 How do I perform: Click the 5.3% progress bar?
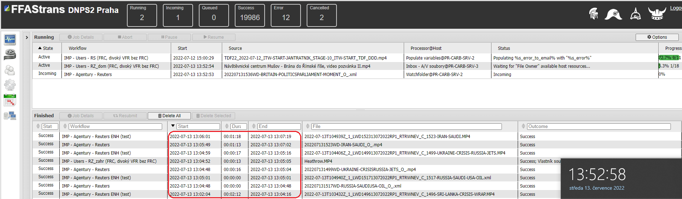(x=670, y=66)
